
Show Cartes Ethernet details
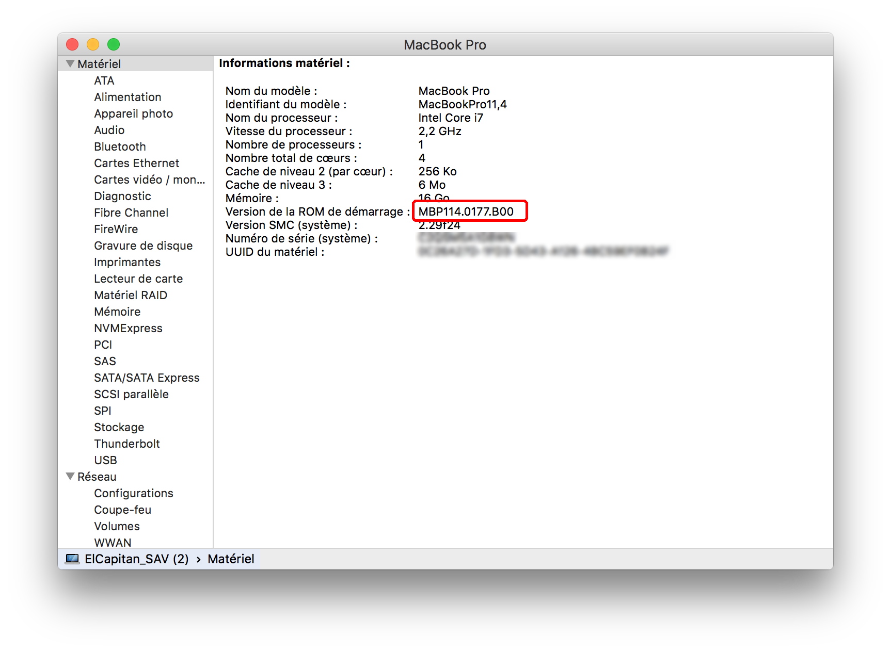pos(136,163)
